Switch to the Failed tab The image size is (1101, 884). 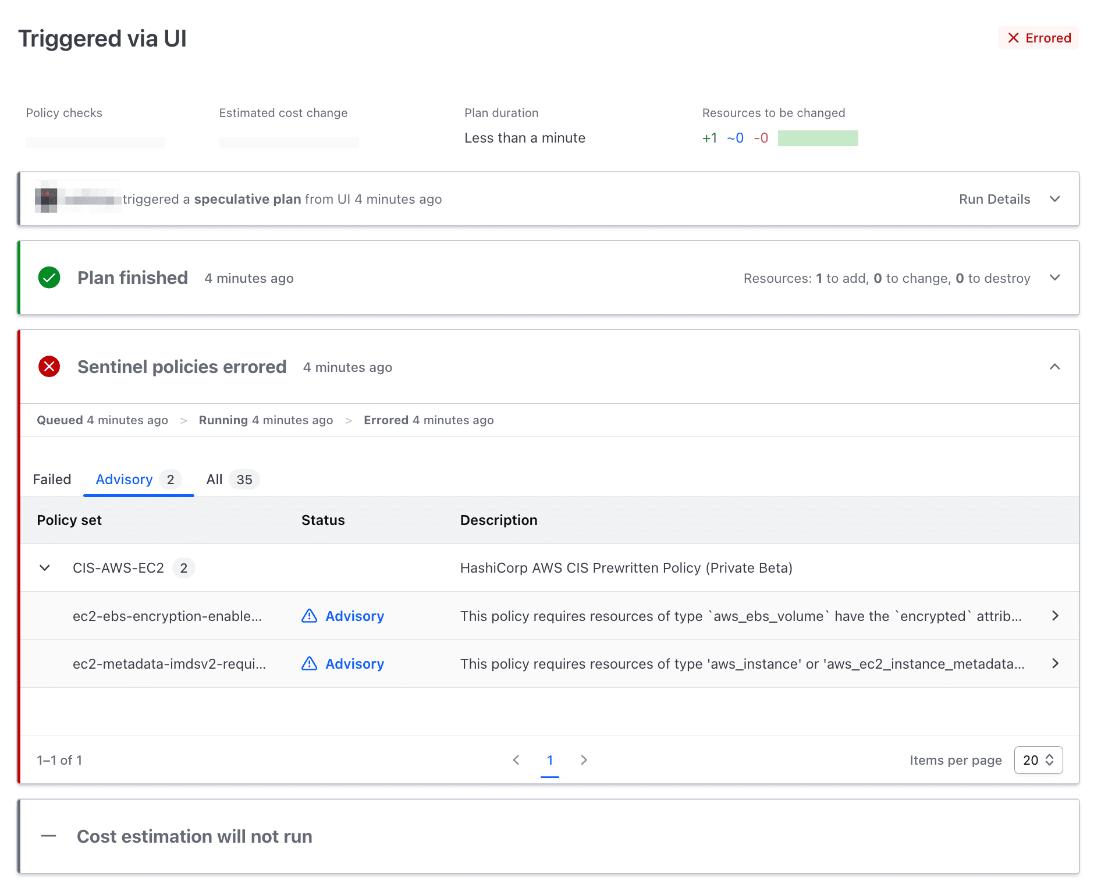pyautogui.click(x=52, y=479)
